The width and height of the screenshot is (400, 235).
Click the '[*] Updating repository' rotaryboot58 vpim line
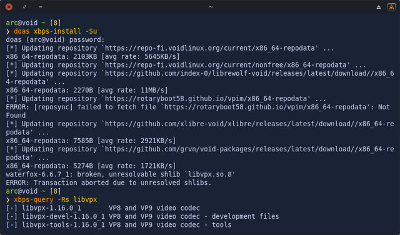coord(166,99)
